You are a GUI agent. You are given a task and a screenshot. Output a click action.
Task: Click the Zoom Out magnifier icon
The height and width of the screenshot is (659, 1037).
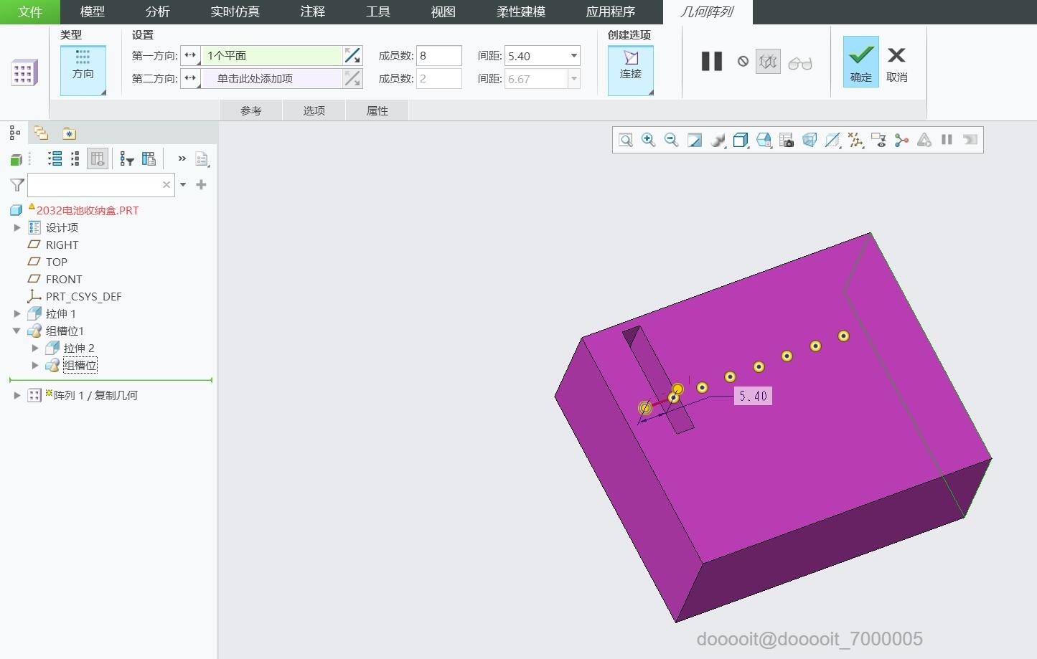click(x=671, y=140)
